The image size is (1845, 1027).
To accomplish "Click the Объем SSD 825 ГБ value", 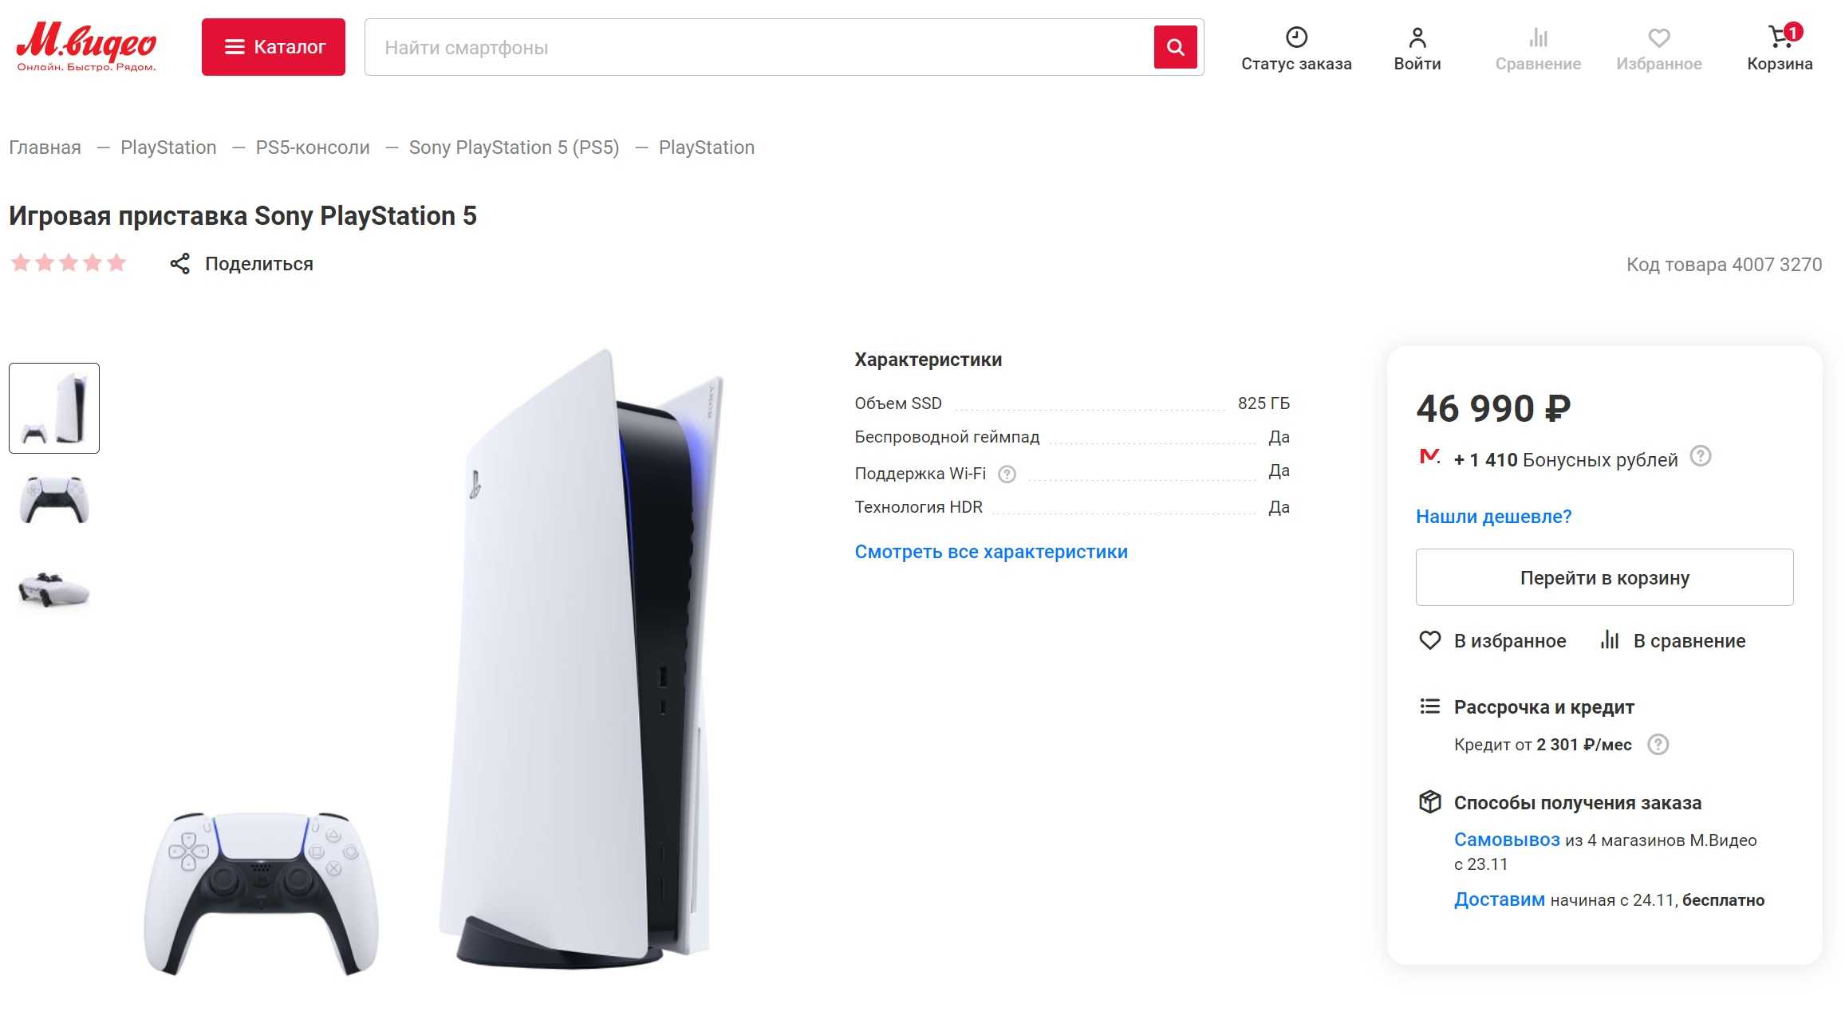I will pos(1264,403).
